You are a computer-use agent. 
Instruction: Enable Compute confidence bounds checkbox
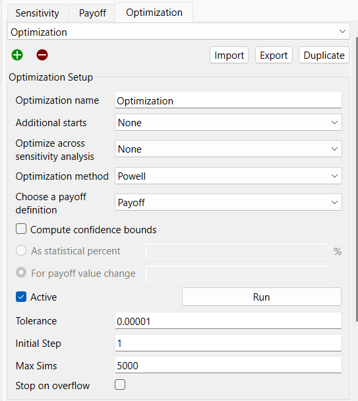(x=21, y=229)
